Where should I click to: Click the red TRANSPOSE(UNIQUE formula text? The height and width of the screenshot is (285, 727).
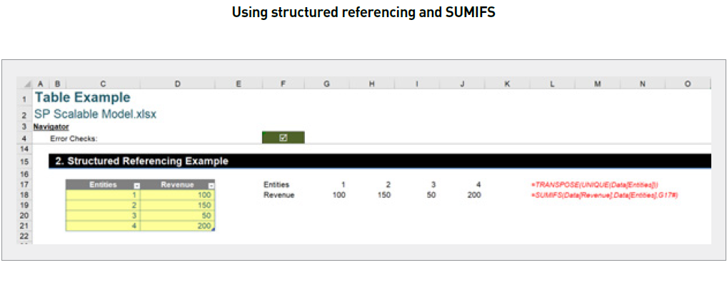(x=595, y=185)
